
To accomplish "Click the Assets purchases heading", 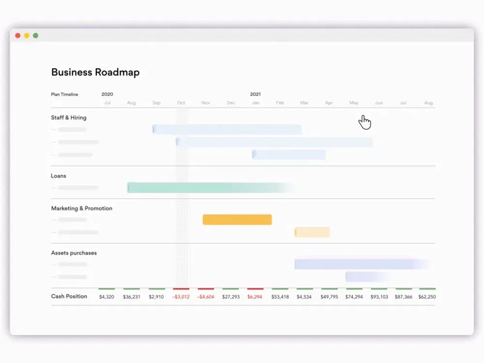I will tap(74, 253).
